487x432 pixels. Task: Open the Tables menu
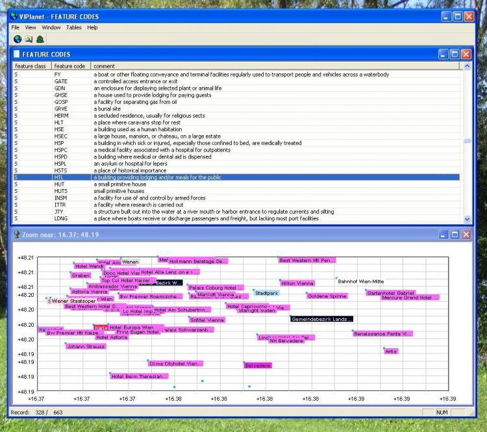coord(74,27)
